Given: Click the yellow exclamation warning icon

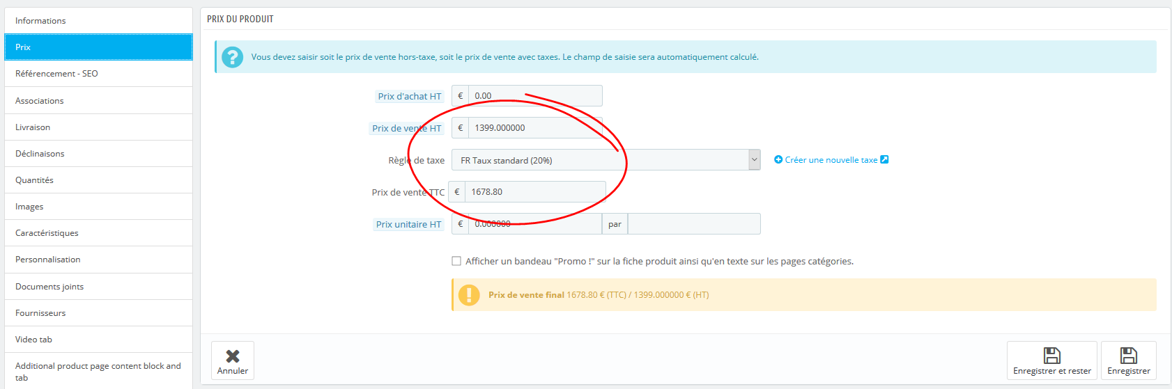Looking at the screenshot, I should (469, 295).
